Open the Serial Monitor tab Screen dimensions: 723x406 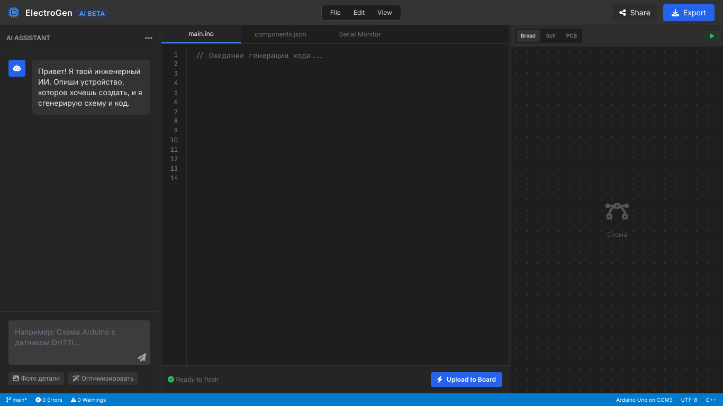tap(360, 34)
